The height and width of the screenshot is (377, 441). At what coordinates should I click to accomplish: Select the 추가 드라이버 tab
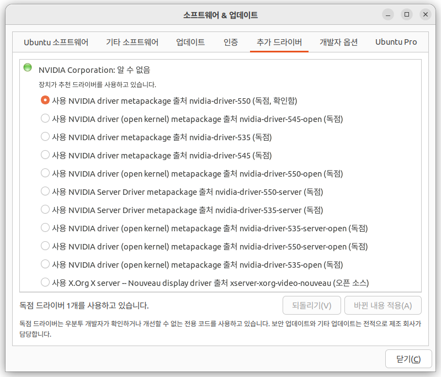coord(279,42)
